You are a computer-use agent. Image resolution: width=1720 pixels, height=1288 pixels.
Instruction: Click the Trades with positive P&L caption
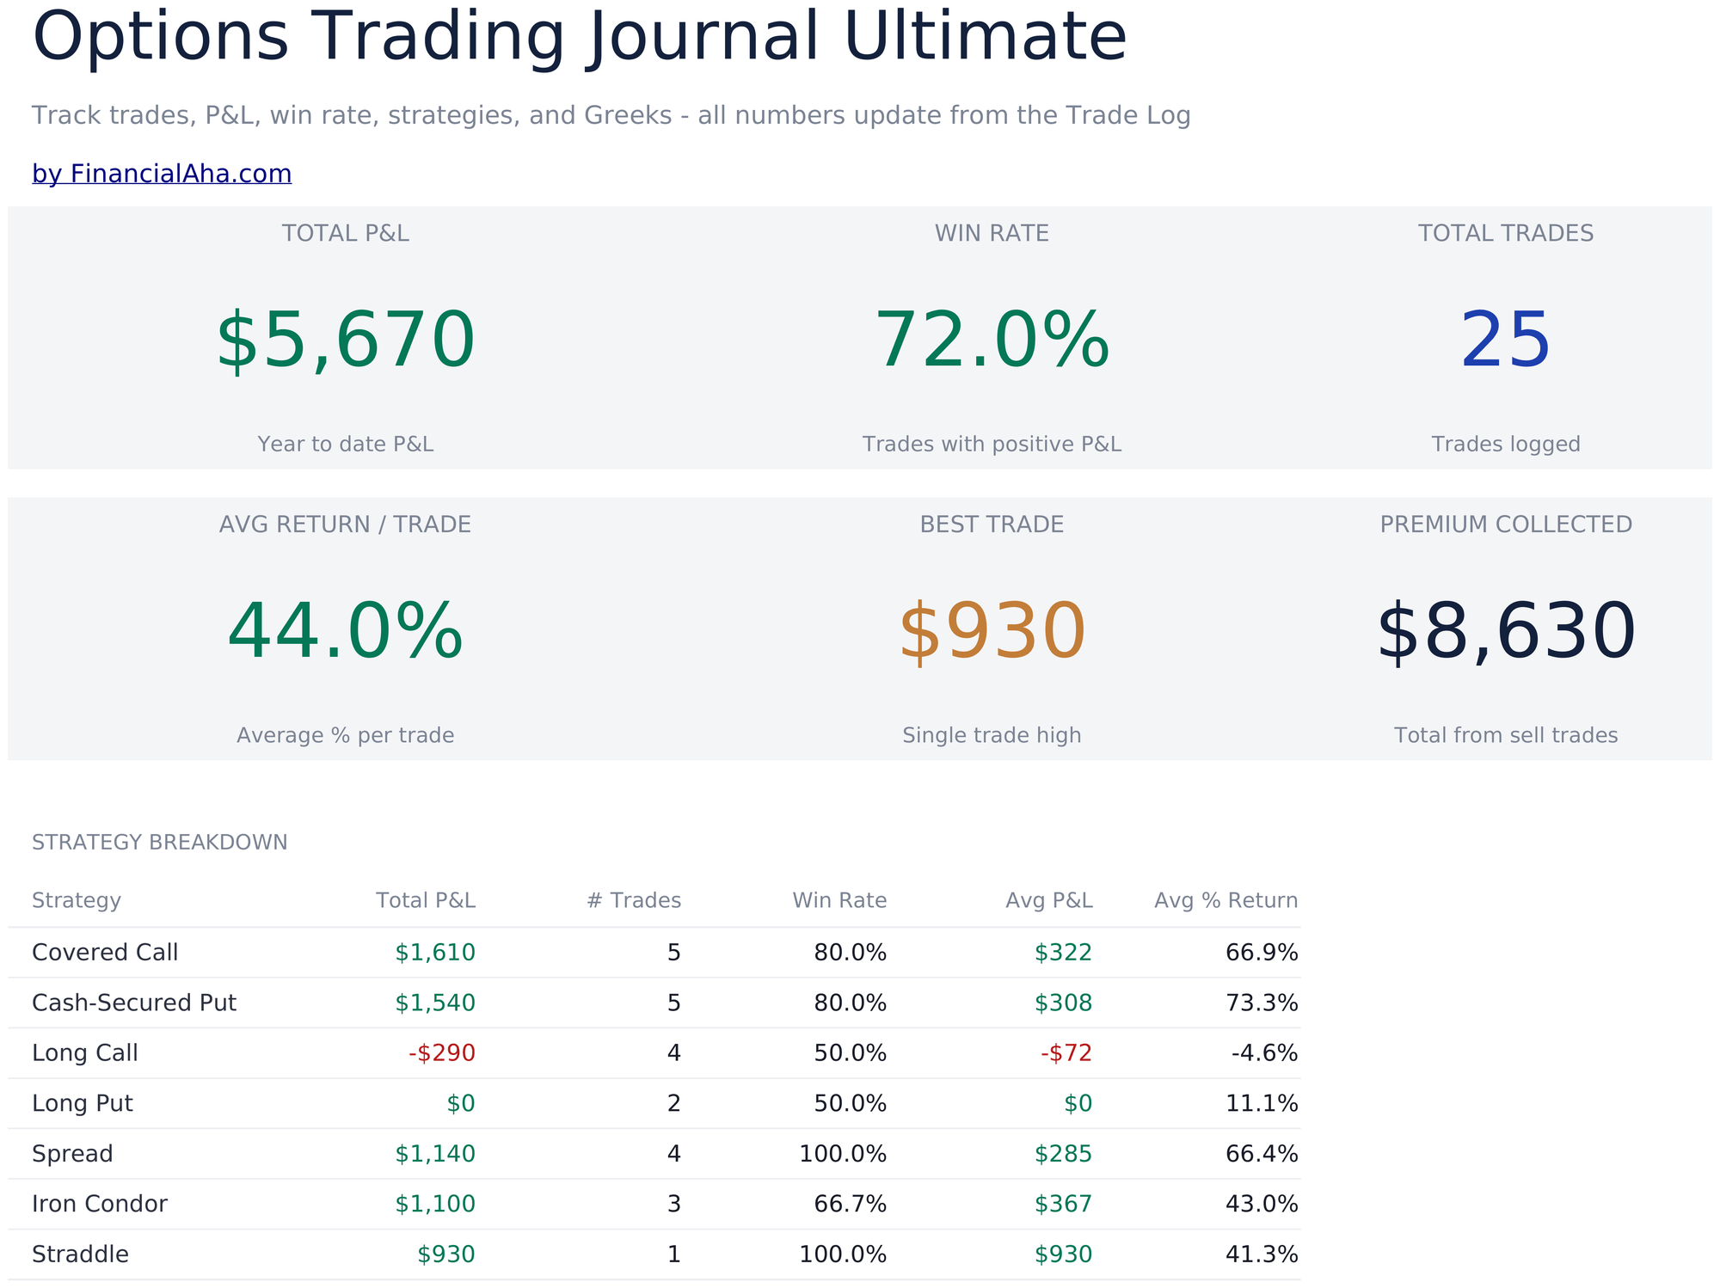(x=992, y=445)
